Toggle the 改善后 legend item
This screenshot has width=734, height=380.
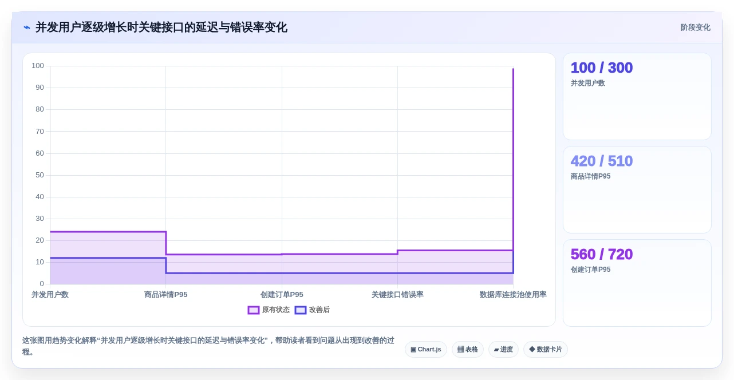(312, 310)
